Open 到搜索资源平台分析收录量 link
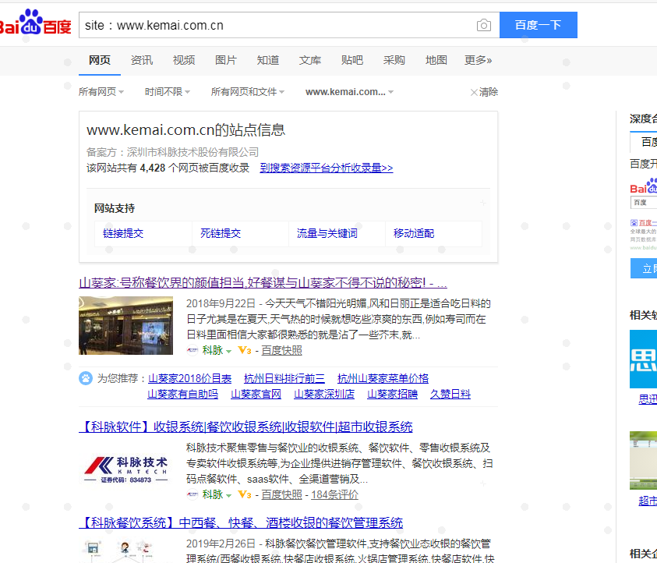This screenshot has width=657, height=563. tap(327, 168)
